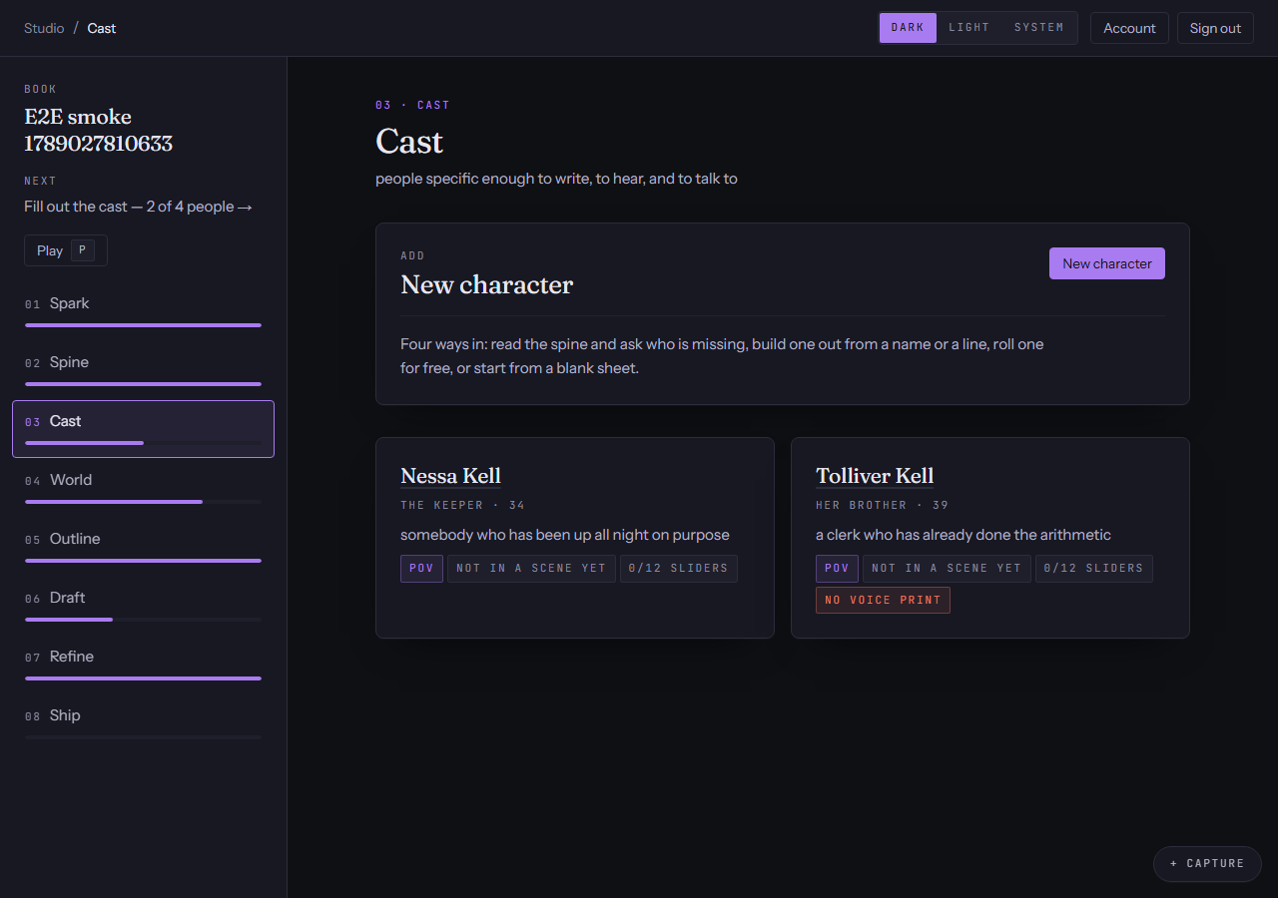Click the "The Keeper · 34" role line
Screen dimensions: 1278x898
pyautogui.click(x=462, y=505)
